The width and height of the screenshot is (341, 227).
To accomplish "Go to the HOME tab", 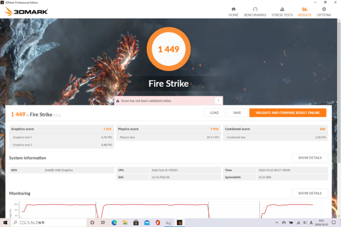I will point(234,12).
